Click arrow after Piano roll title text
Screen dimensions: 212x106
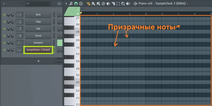coord(187,4)
